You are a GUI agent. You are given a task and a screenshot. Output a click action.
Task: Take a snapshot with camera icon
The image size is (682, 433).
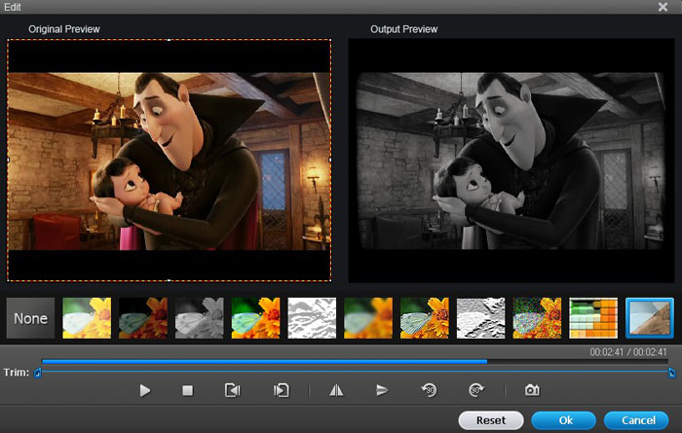(532, 390)
